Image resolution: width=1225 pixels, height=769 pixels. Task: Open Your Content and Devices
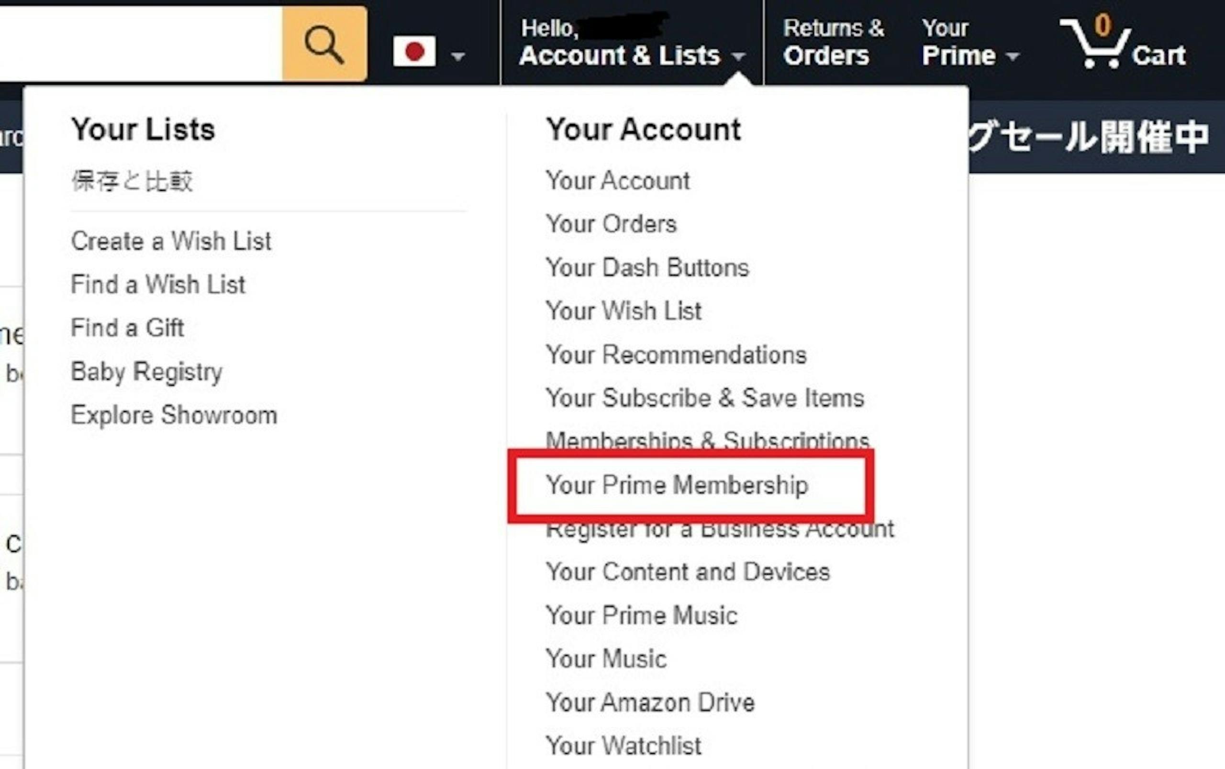687,572
